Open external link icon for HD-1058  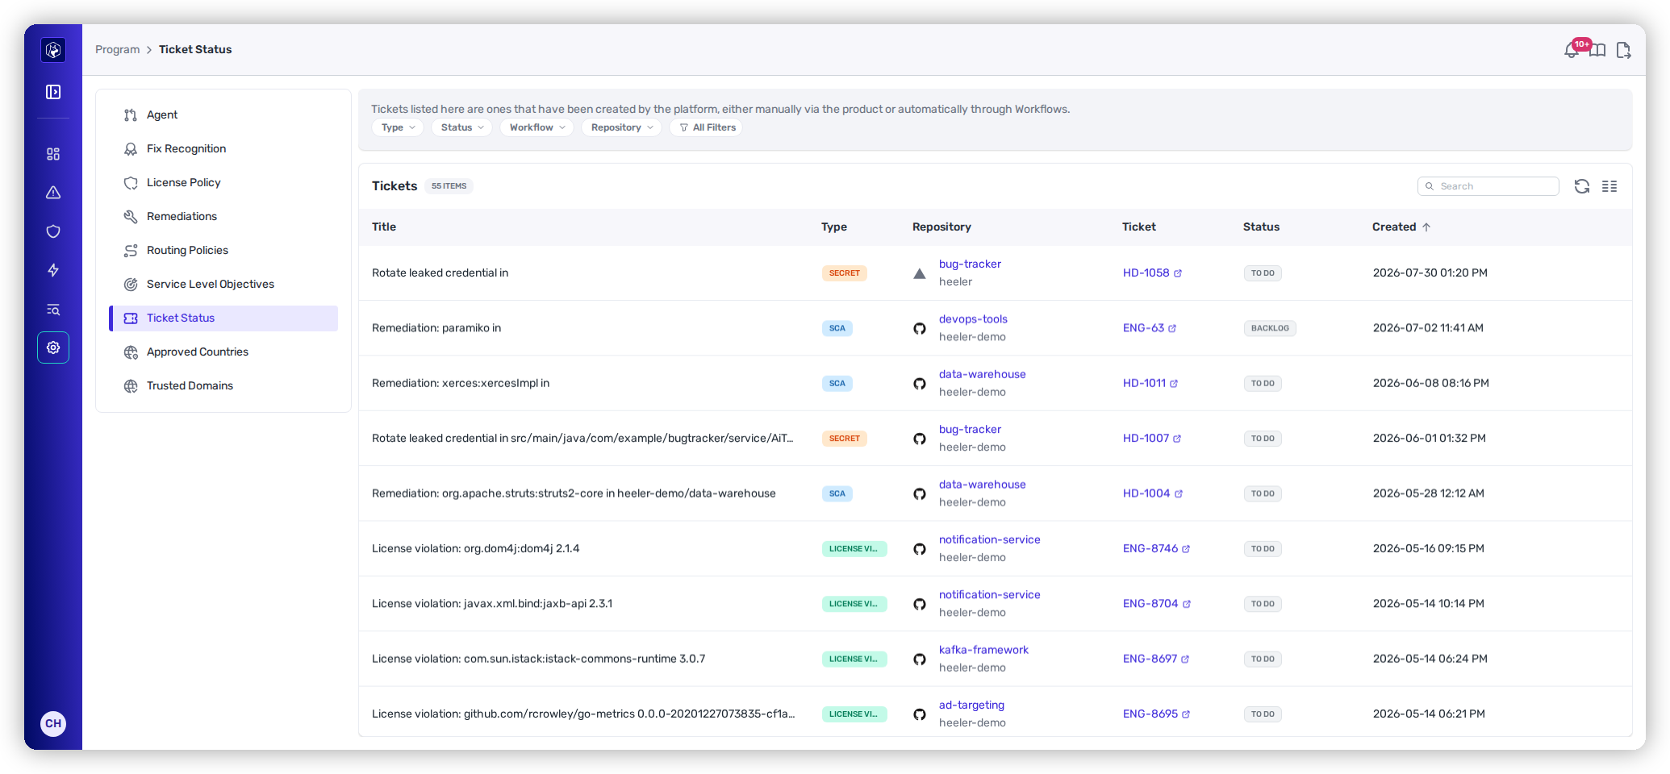[1178, 273]
